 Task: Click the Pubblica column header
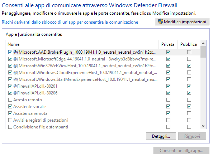point(189,44)
